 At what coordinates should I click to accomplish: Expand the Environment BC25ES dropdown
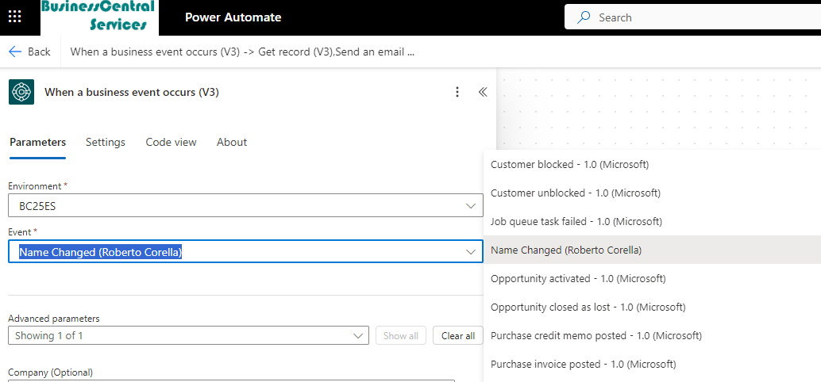470,206
